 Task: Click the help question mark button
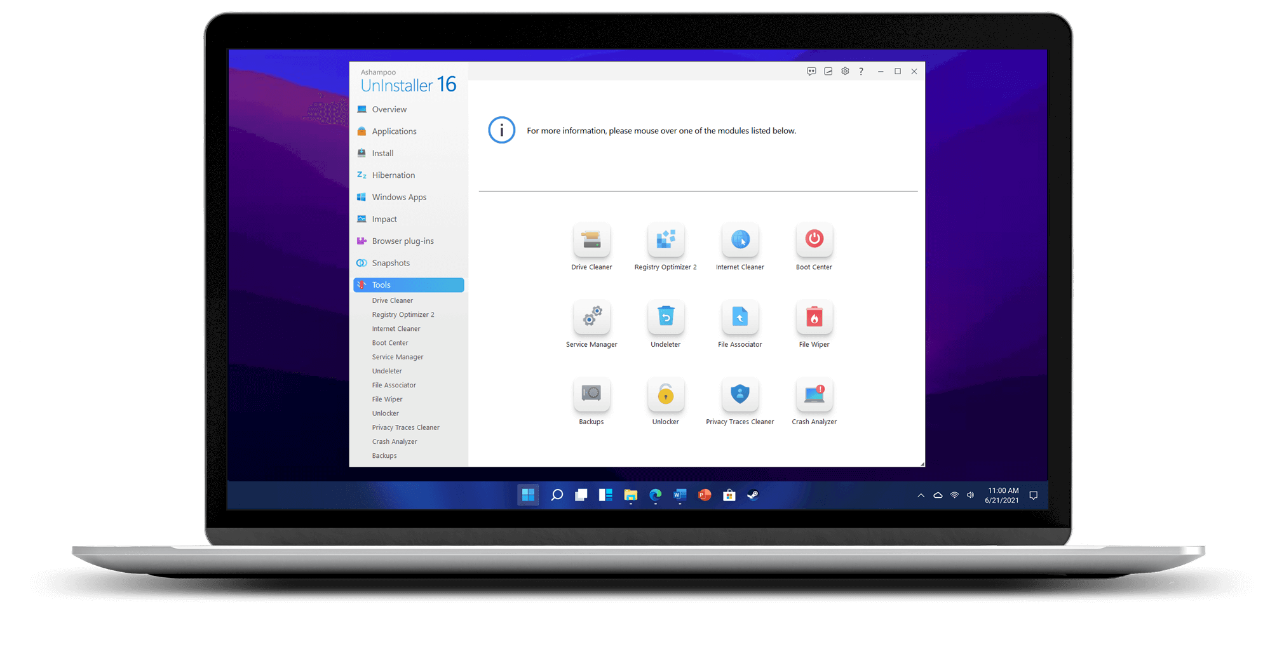[861, 71]
